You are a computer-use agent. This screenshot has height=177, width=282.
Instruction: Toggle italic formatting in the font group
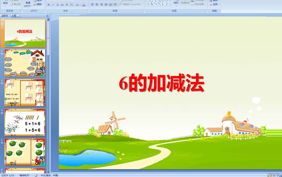53,5
